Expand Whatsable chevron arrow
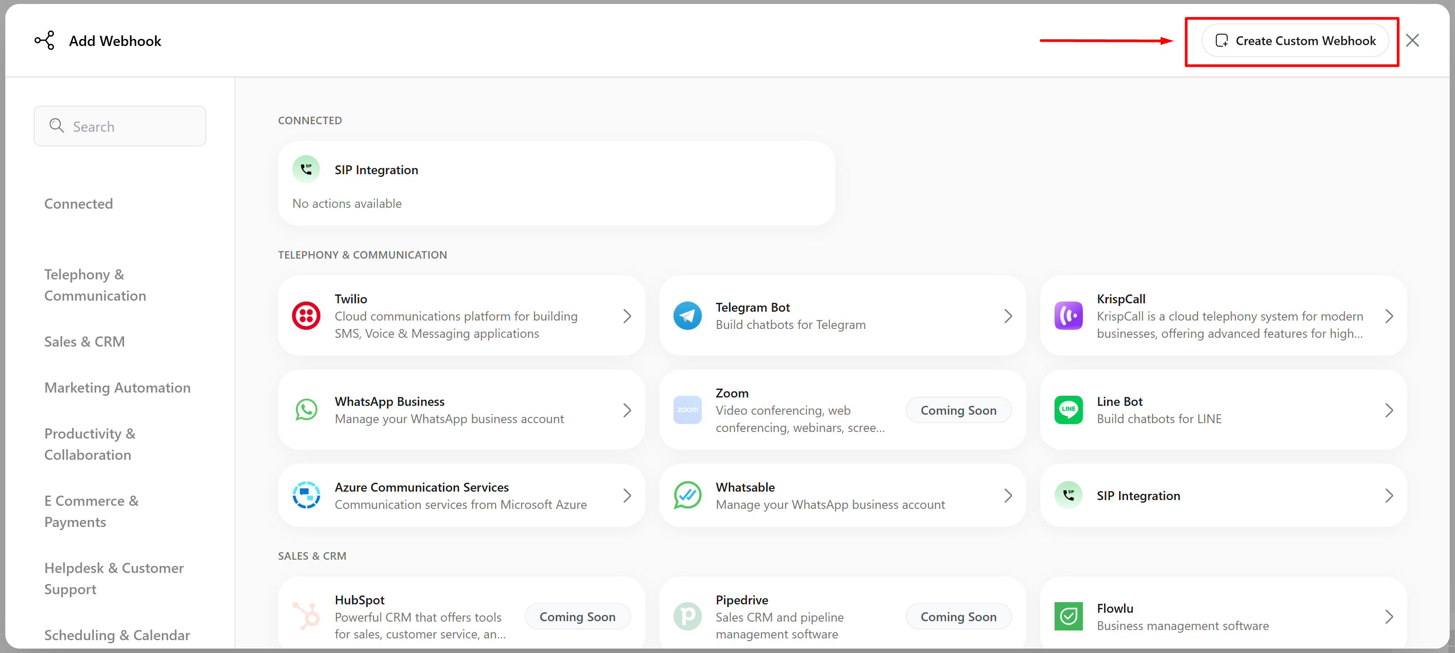The image size is (1455, 653). point(1008,496)
